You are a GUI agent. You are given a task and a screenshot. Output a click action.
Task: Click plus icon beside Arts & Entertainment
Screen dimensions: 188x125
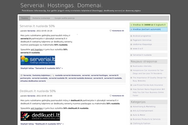(131, 111)
